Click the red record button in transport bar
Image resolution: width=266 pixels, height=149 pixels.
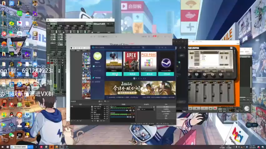(215, 108)
